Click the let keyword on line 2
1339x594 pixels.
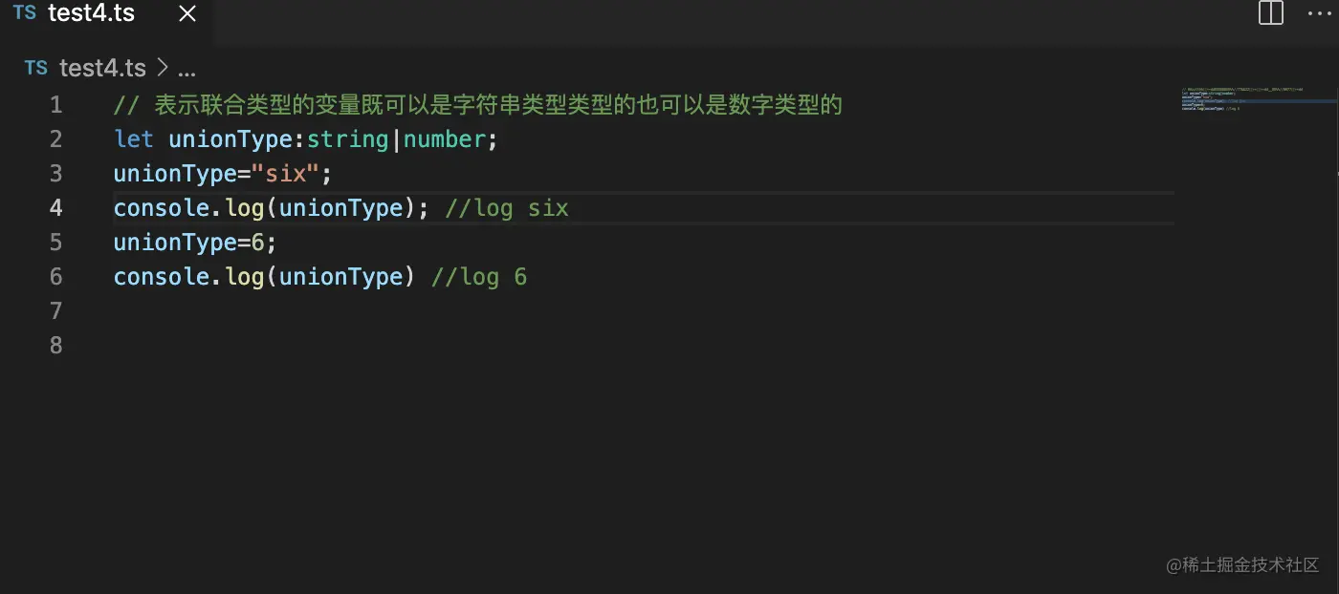click(133, 139)
